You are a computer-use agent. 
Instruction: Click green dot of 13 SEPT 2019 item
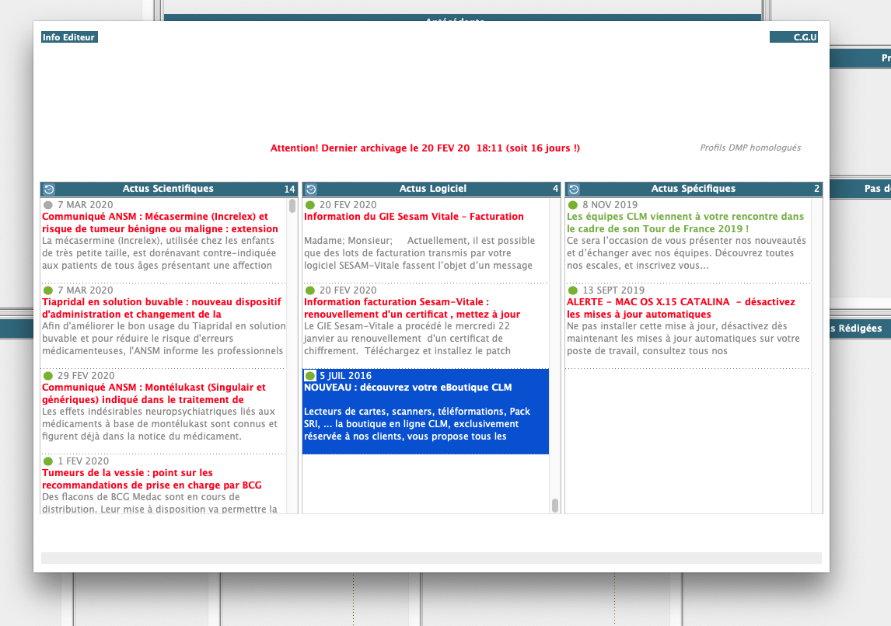[573, 290]
